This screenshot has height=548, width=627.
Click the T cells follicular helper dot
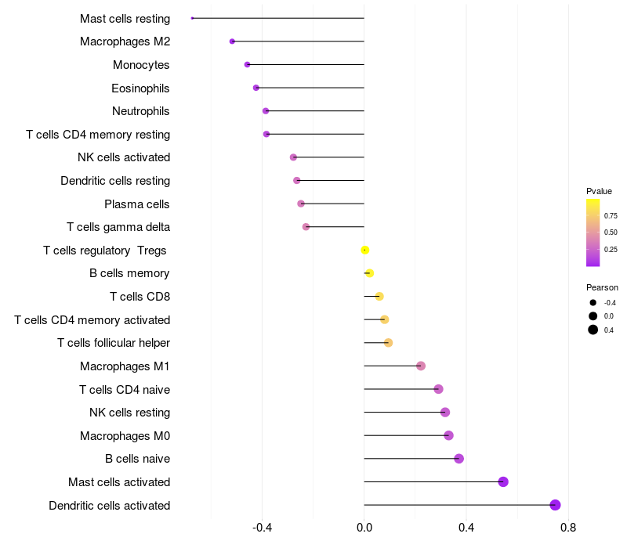388,343
